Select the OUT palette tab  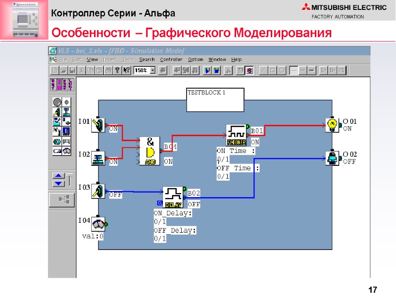pyautogui.click(x=53, y=84)
